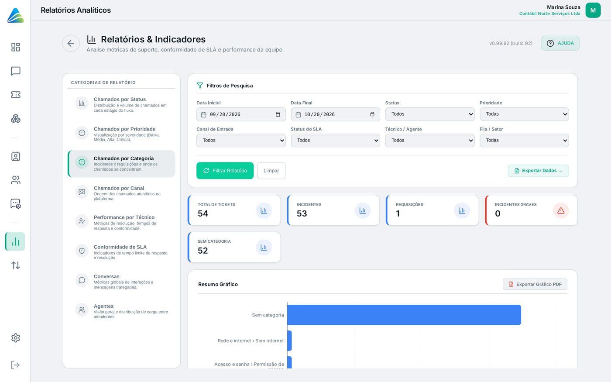The width and height of the screenshot is (611, 382).
Task: Click the Sem Categoria card chart icon
Action: [x=264, y=248]
